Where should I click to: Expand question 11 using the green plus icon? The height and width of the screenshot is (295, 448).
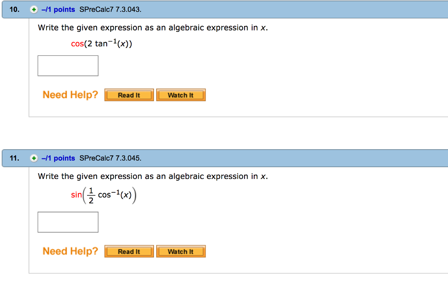point(34,158)
